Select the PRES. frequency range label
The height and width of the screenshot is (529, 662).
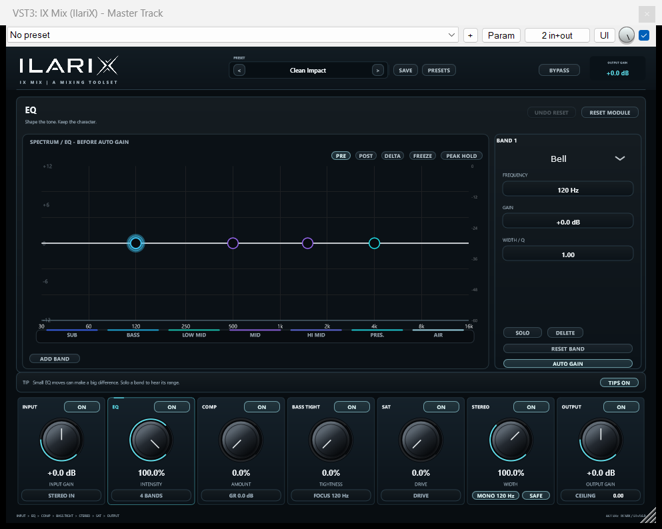click(x=377, y=335)
